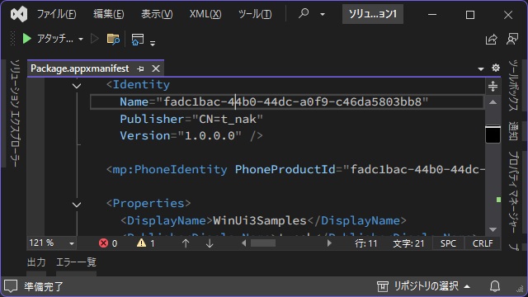Go to previous issue up arrow

[186, 243]
